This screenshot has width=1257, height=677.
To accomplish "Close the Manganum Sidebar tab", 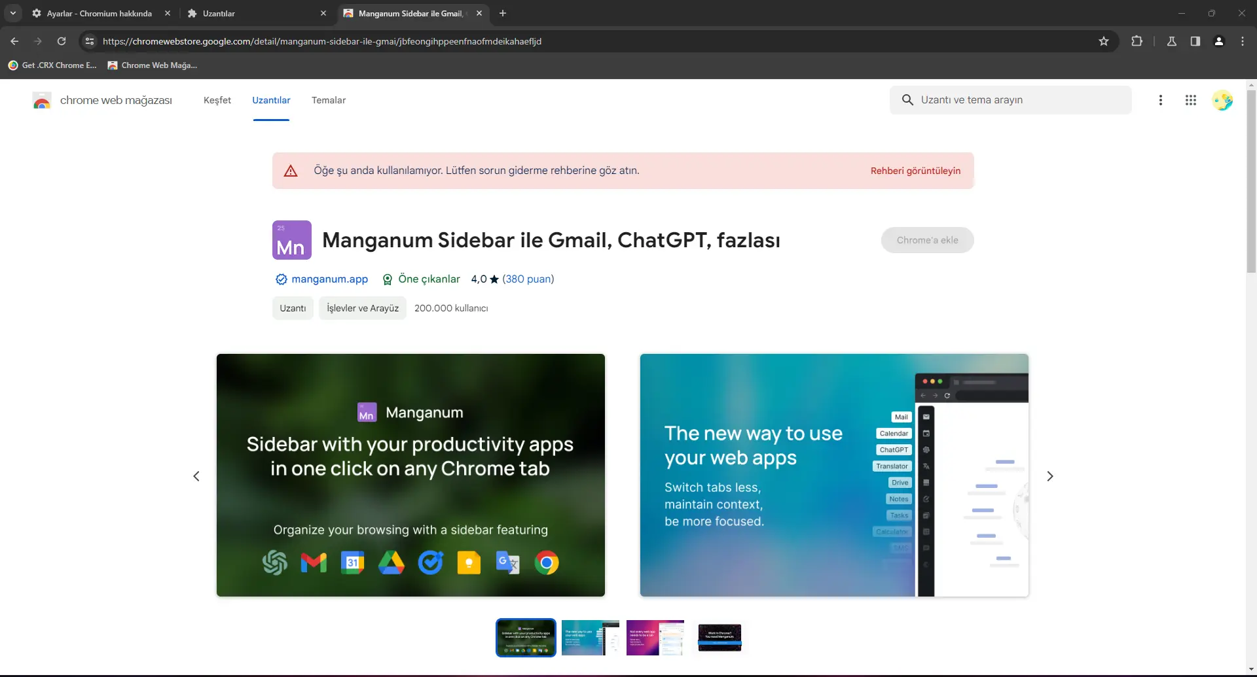I will (x=479, y=13).
